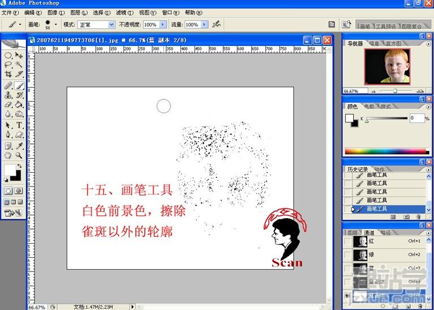Show the 蓝 副本 channel visibility
Screen dimensions: 434x310
coord(347,282)
